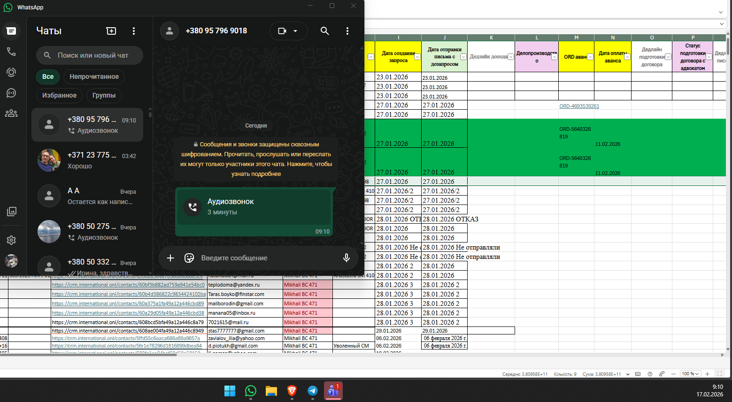Open the CRM link ending 60bf3b882ad759a941e54bc0
Screen dimensions: 732x402
(128, 285)
